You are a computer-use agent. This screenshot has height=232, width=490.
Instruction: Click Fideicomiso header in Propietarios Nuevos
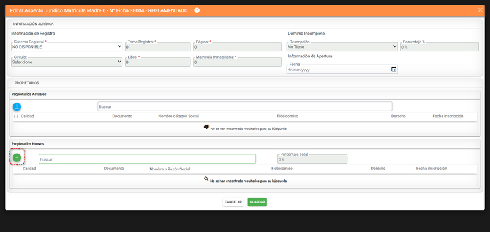tap(282, 168)
